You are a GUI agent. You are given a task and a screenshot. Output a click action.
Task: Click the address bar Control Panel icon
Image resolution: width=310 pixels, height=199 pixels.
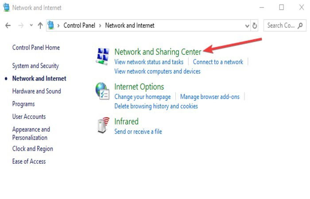51,25
